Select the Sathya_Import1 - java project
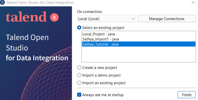 pos(139,39)
